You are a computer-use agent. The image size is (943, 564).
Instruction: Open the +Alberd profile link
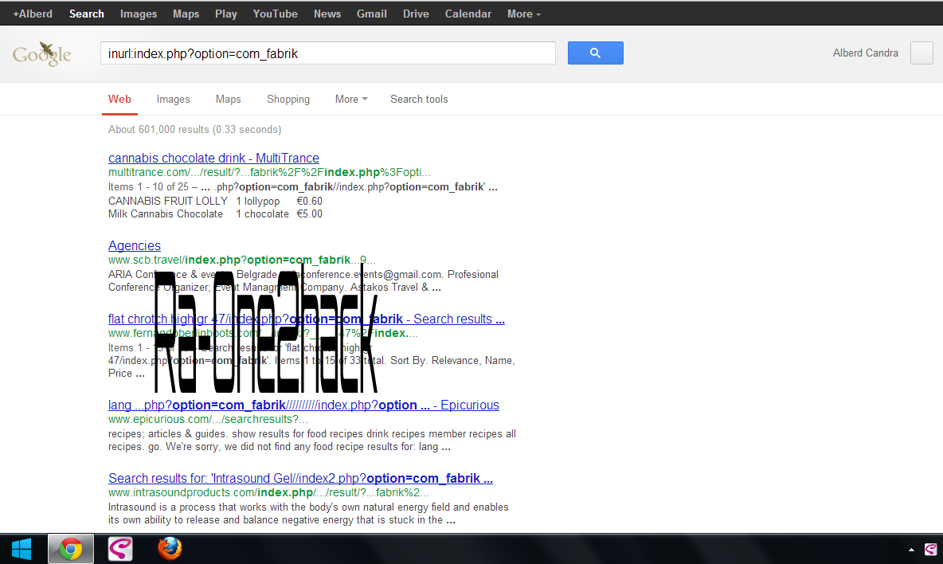33,14
